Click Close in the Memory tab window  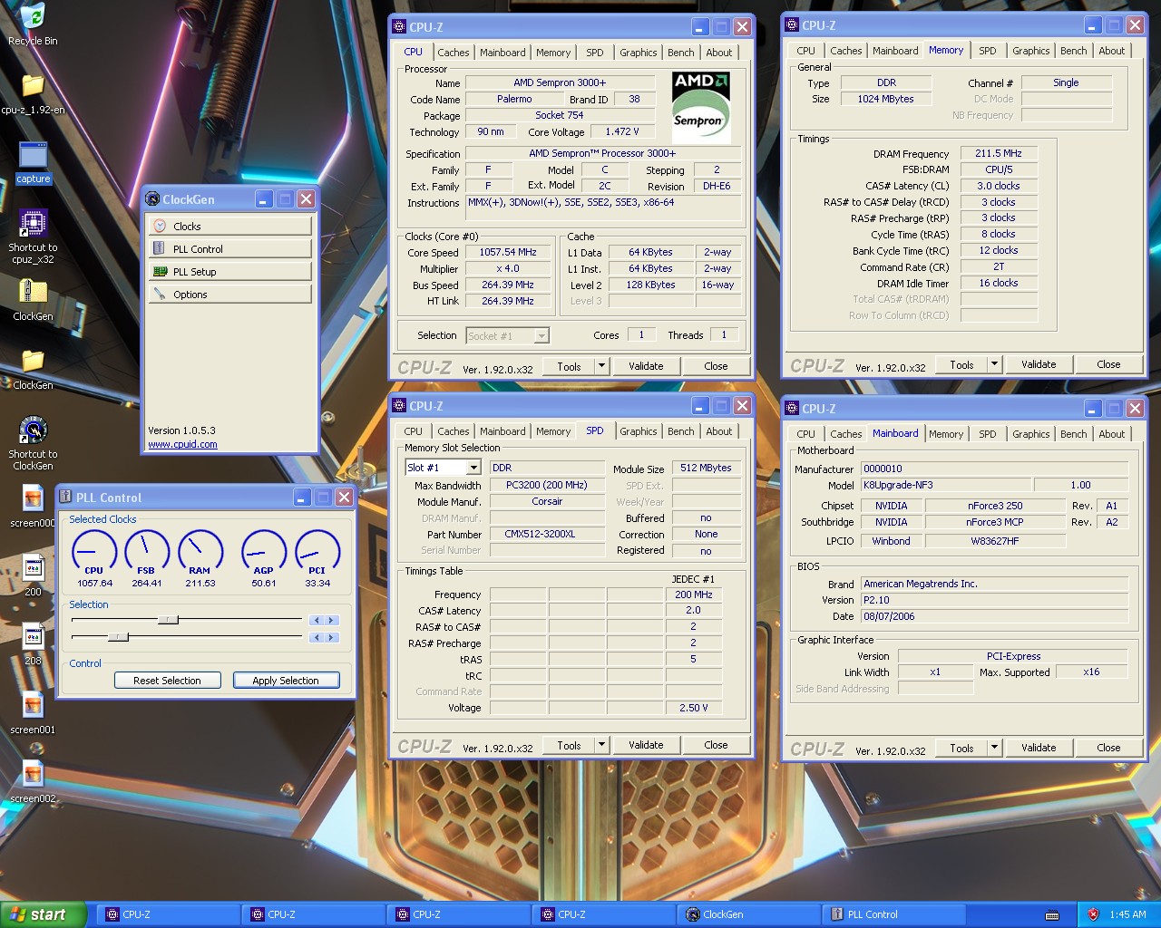pyautogui.click(x=1108, y=364)
